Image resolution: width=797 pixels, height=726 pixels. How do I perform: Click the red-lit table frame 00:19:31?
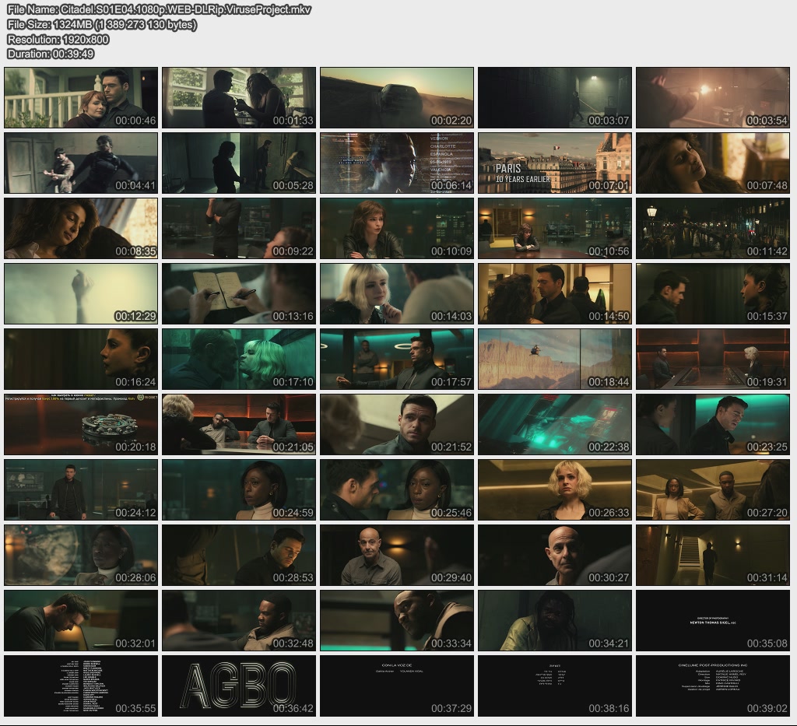pyautogui.click(x=713, y=359)
